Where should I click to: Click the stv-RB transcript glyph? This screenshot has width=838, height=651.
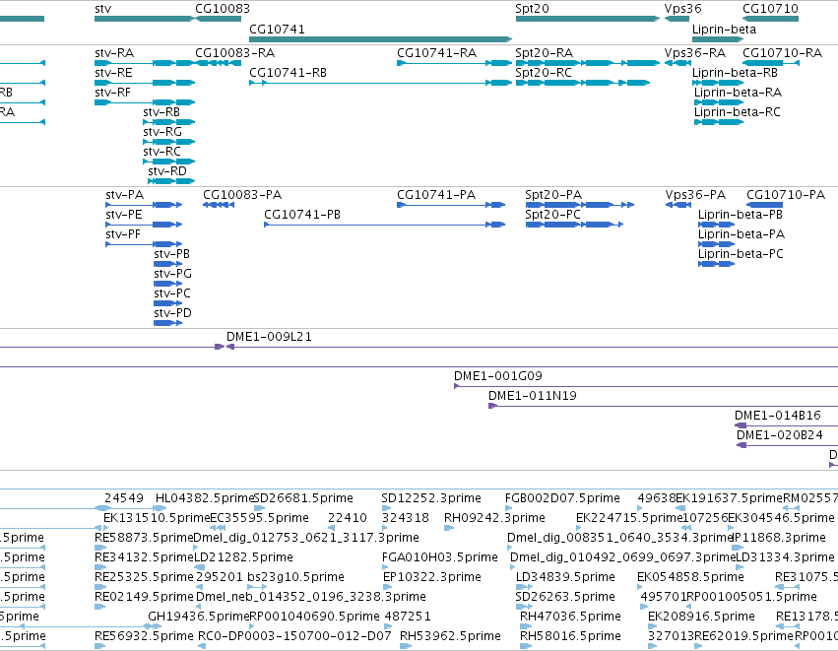169,122
